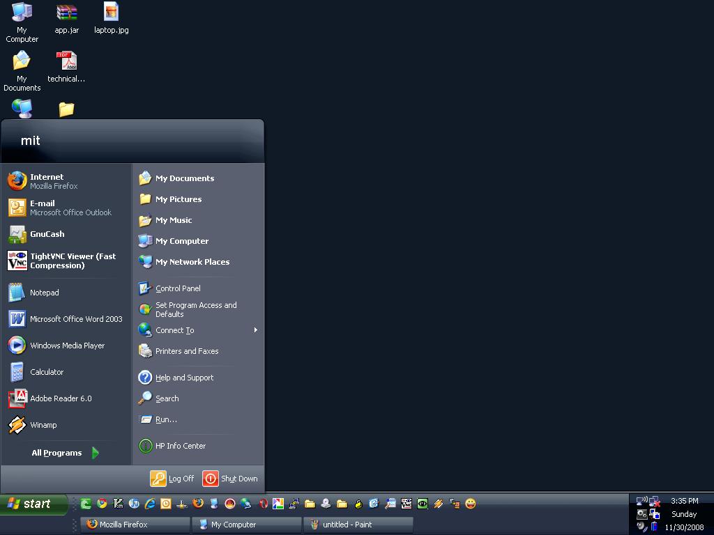This screenshot has height=535, width=714.
Task: Select My Documents desktop icon
Action: tap(22, 71)
